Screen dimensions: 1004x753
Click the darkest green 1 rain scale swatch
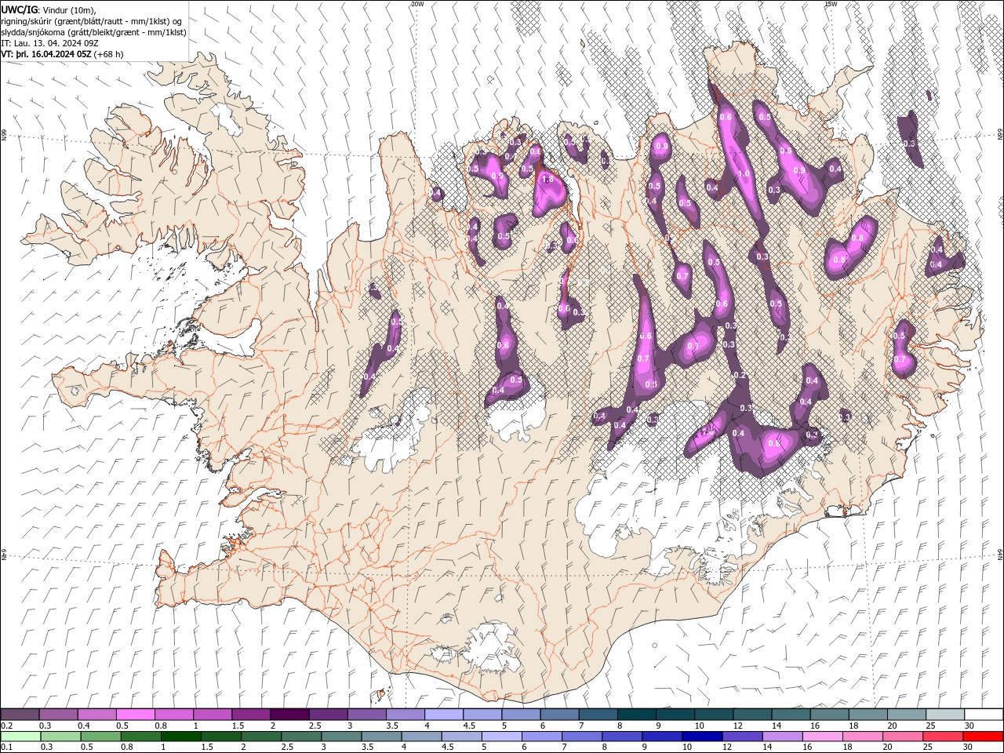pyautogui.click(x=180, y=737)
